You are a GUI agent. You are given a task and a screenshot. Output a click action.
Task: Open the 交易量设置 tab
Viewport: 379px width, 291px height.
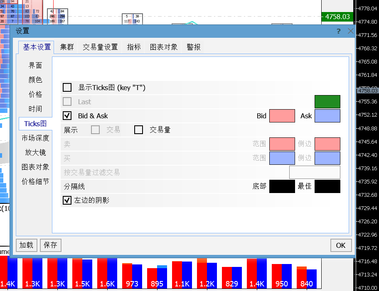click(100, 47)
